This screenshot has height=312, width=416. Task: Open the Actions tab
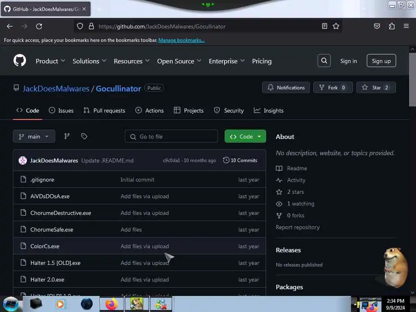[149, 110]
